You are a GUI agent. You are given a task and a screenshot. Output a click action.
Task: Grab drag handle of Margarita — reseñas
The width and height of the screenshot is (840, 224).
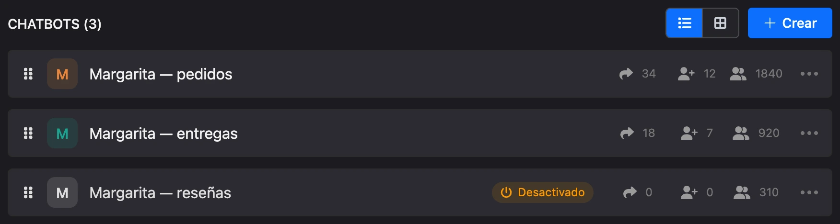tap(28, 192)
